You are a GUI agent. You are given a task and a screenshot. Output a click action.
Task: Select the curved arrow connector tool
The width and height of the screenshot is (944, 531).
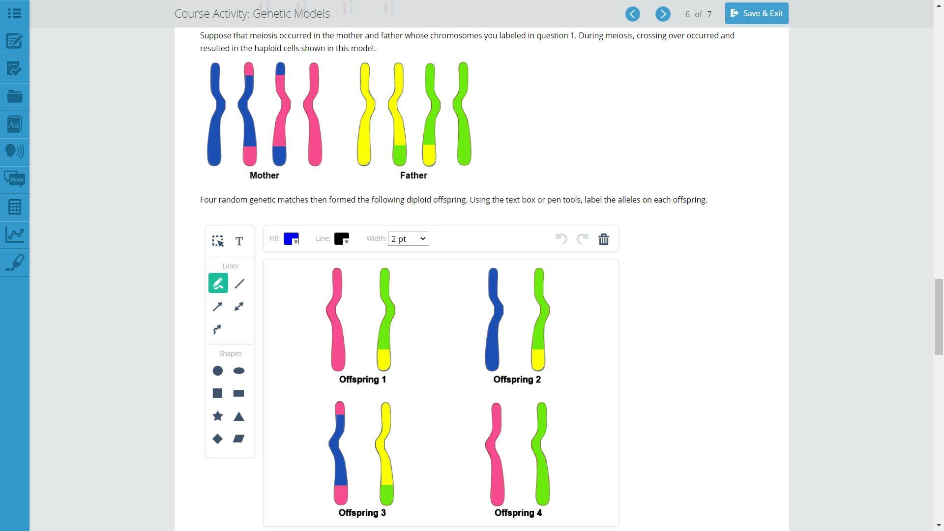pyautogui.click(x=218, y=329)
